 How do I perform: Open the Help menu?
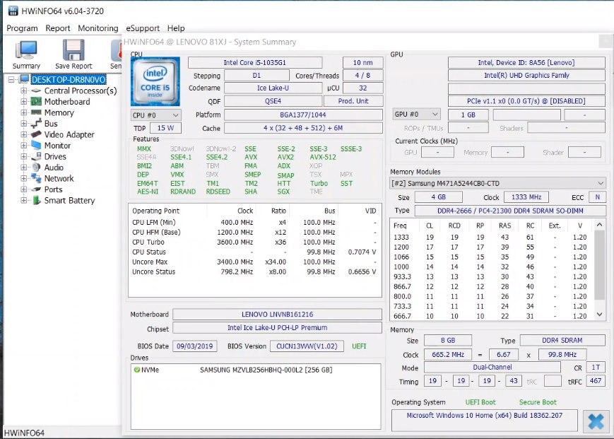[x=176, y=28]
